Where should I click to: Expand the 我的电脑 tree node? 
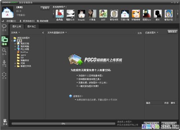(x=15, y=46)
